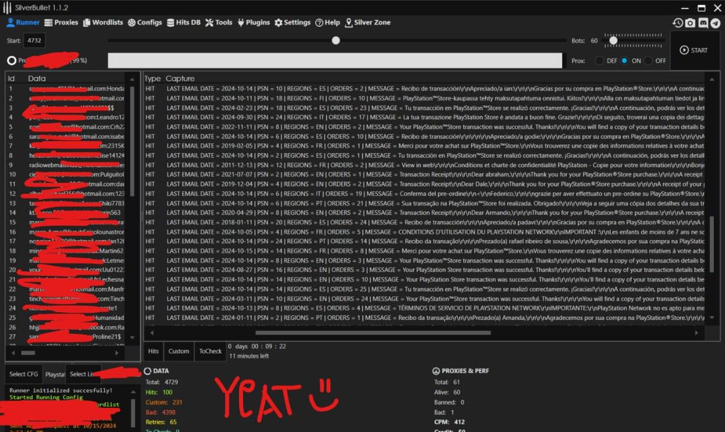The height and width of the screenshot is (432, 725).
Task: Click the Data list scroll-down arrow
Action: point(132,337)
